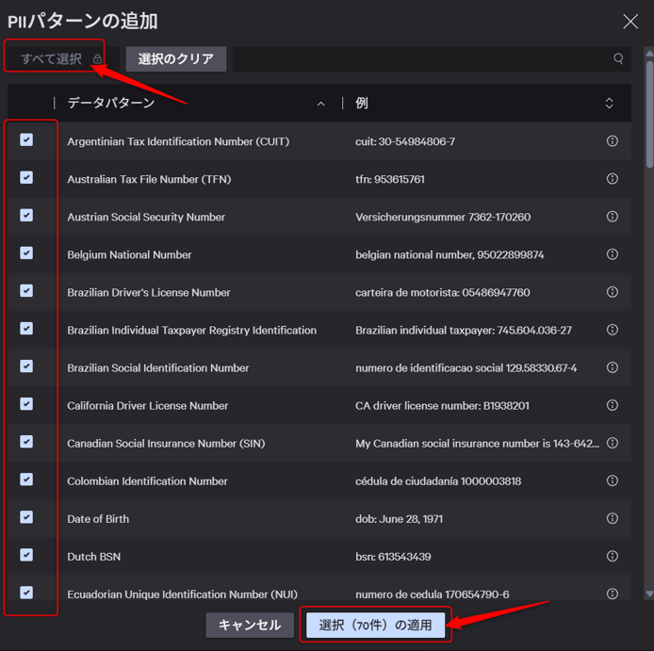Open info for Brazilian Driver's License Number

point(612,292)
